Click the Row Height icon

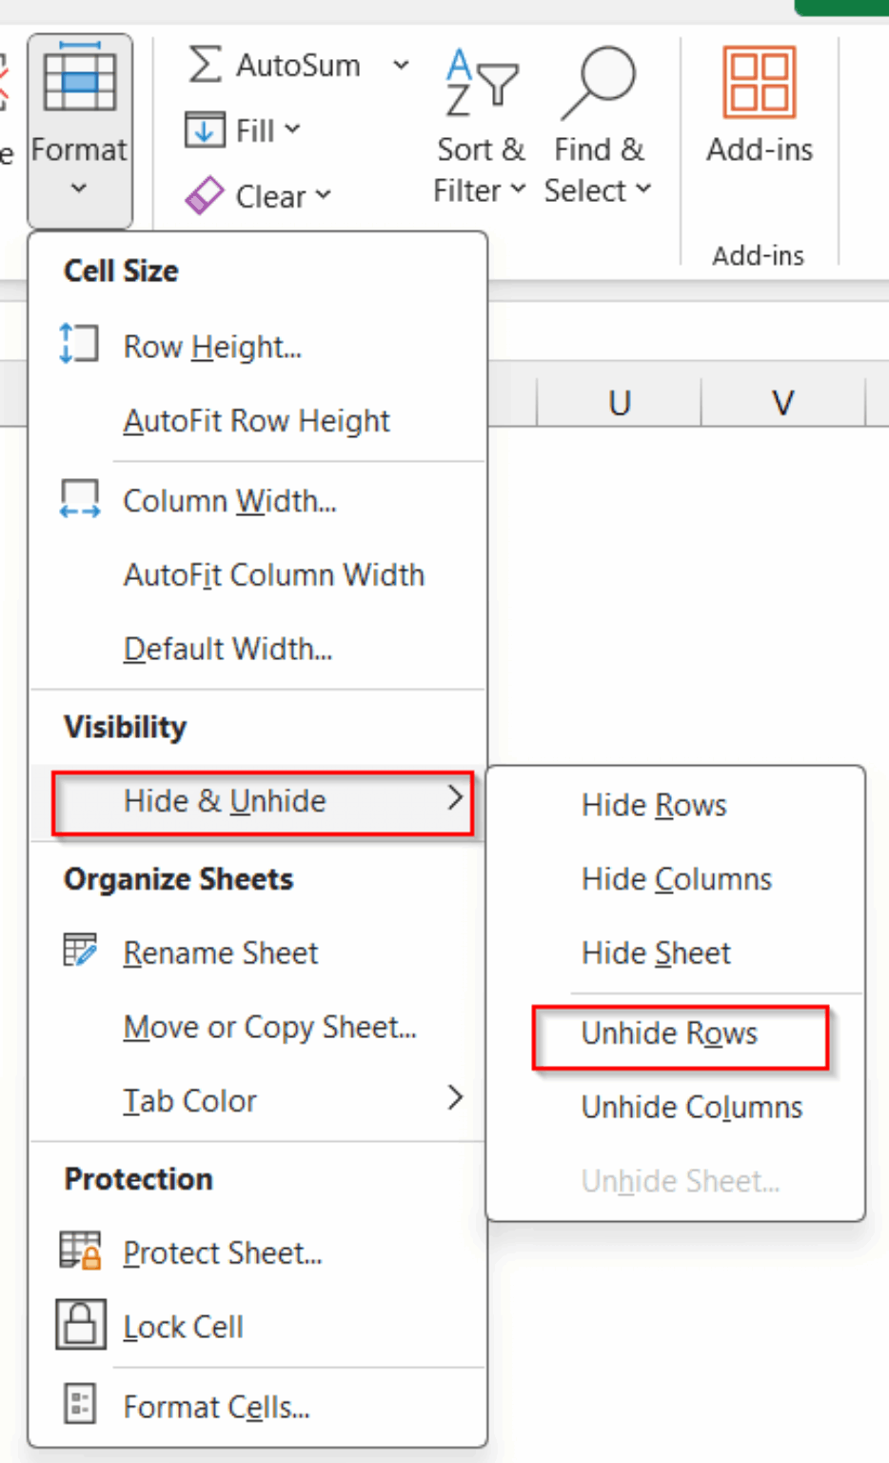78,344
